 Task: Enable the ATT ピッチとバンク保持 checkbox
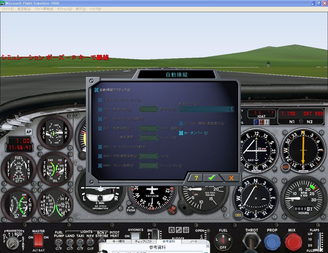[100, 119]
